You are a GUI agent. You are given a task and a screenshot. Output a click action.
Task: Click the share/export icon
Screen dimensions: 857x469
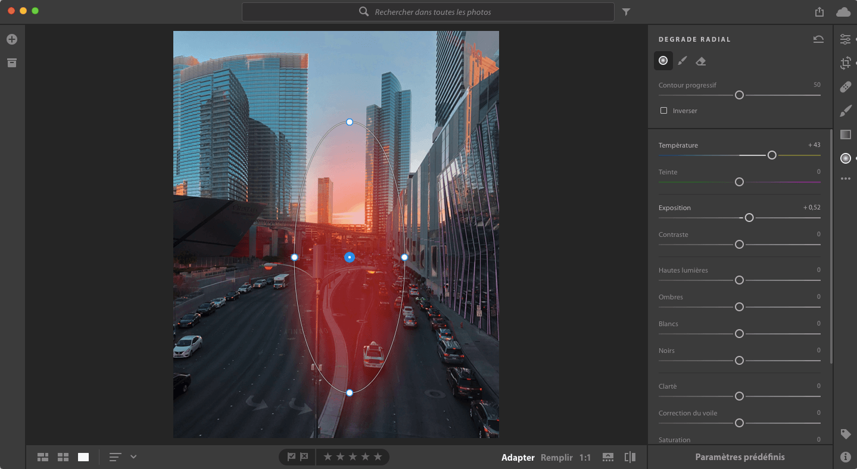(x=819, y=12)
